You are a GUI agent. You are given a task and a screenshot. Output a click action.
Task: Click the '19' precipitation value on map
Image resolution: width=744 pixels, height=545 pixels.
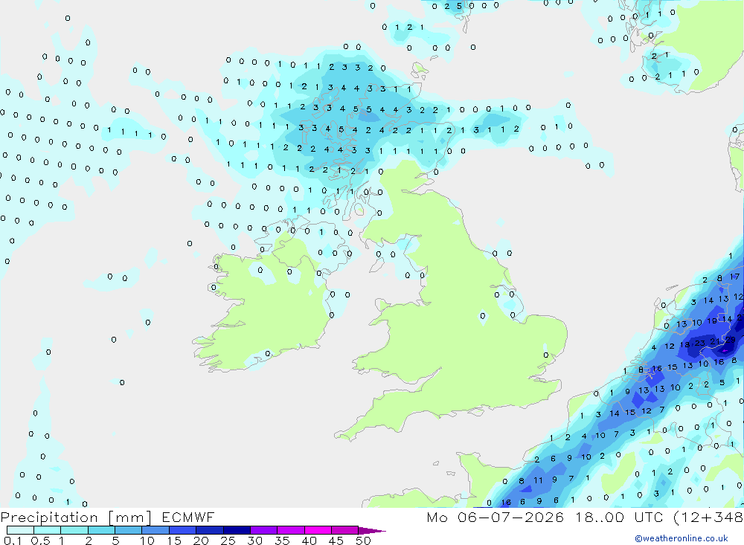coord(712,321)
